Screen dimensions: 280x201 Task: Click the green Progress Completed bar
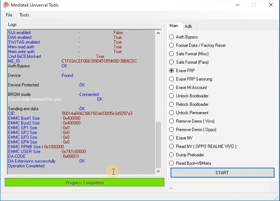point(85,182)
